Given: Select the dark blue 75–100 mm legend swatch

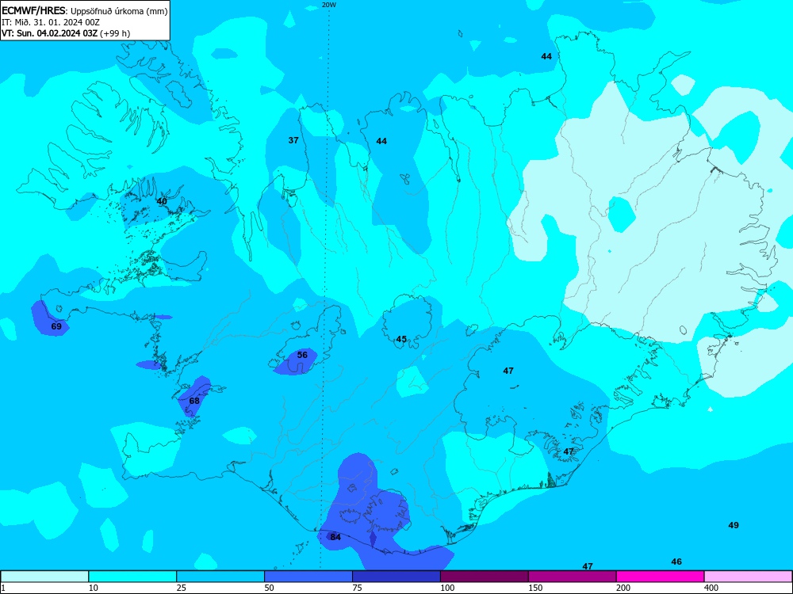Looking at the screenshot, I should [396, 577].
